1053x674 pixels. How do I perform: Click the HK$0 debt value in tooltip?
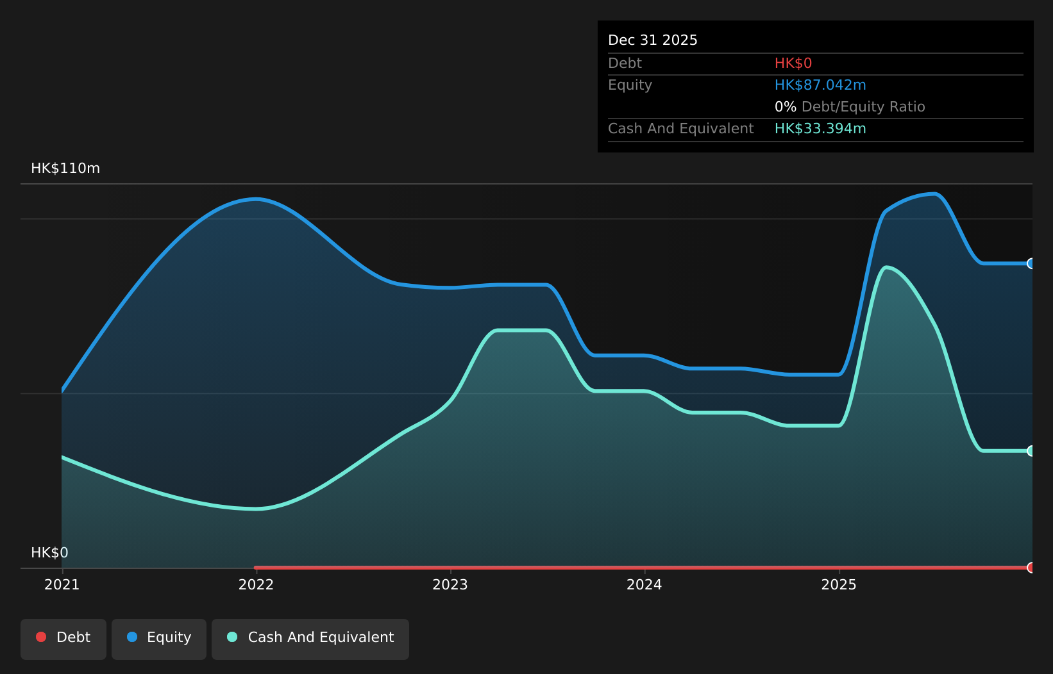tap(793, 63)
